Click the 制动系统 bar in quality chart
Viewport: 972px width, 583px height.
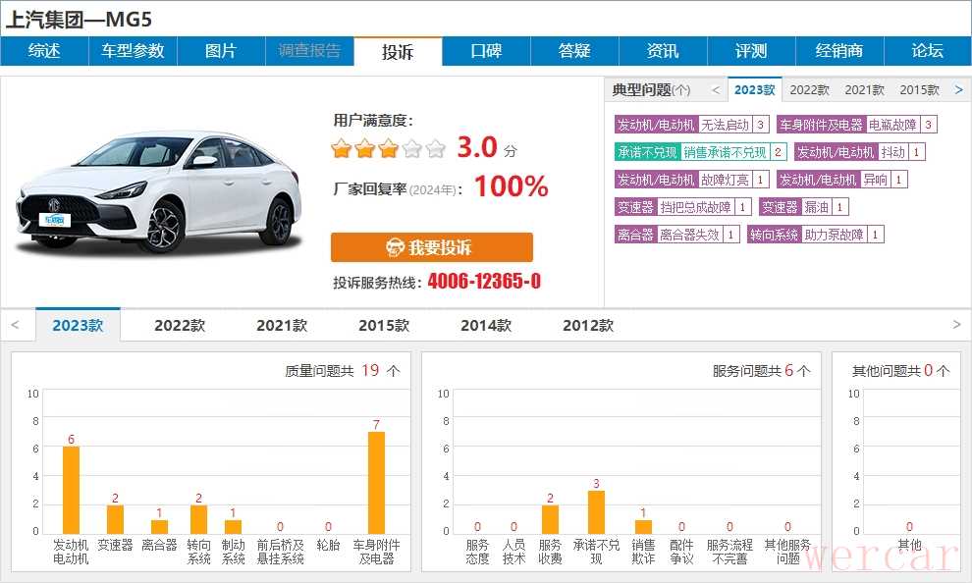(x=233, y=527)
